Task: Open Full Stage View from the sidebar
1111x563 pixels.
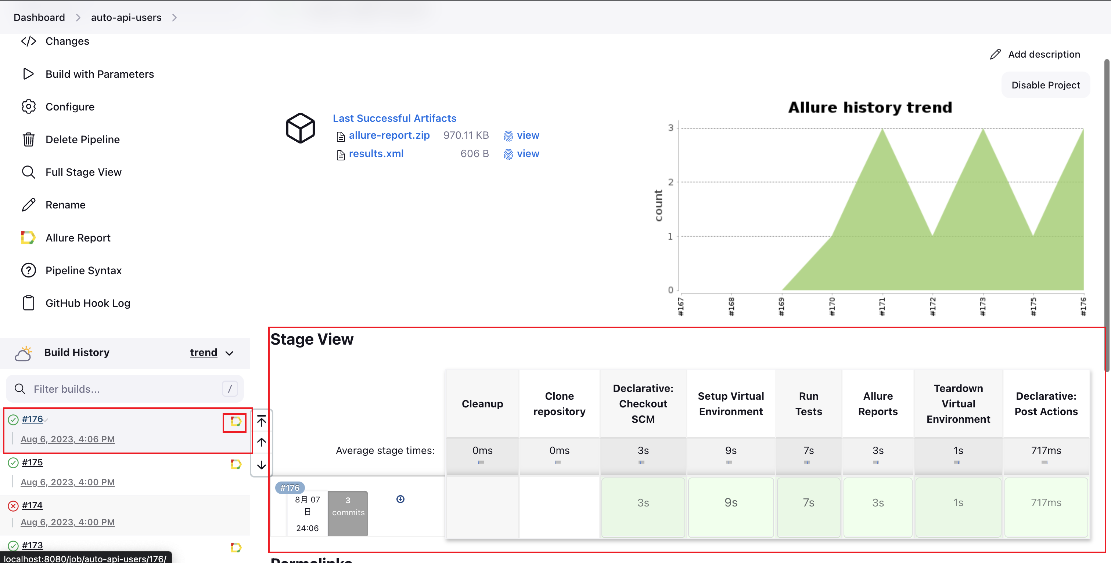Action: coord(83,172)
